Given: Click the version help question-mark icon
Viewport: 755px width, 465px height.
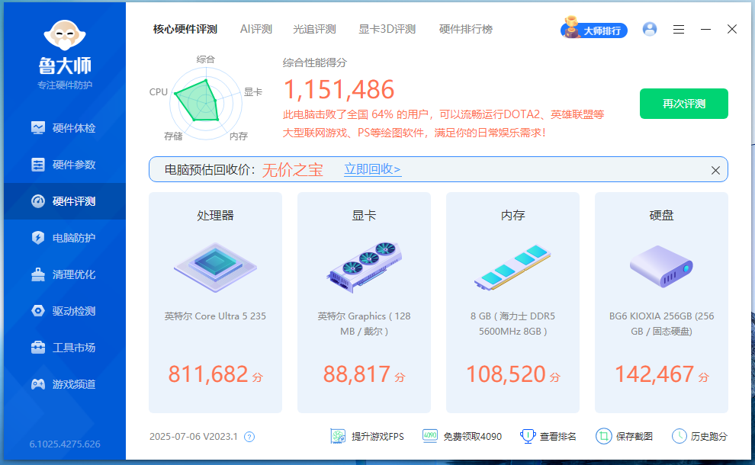Looking at the screenshot, I should tap(249, 437).
